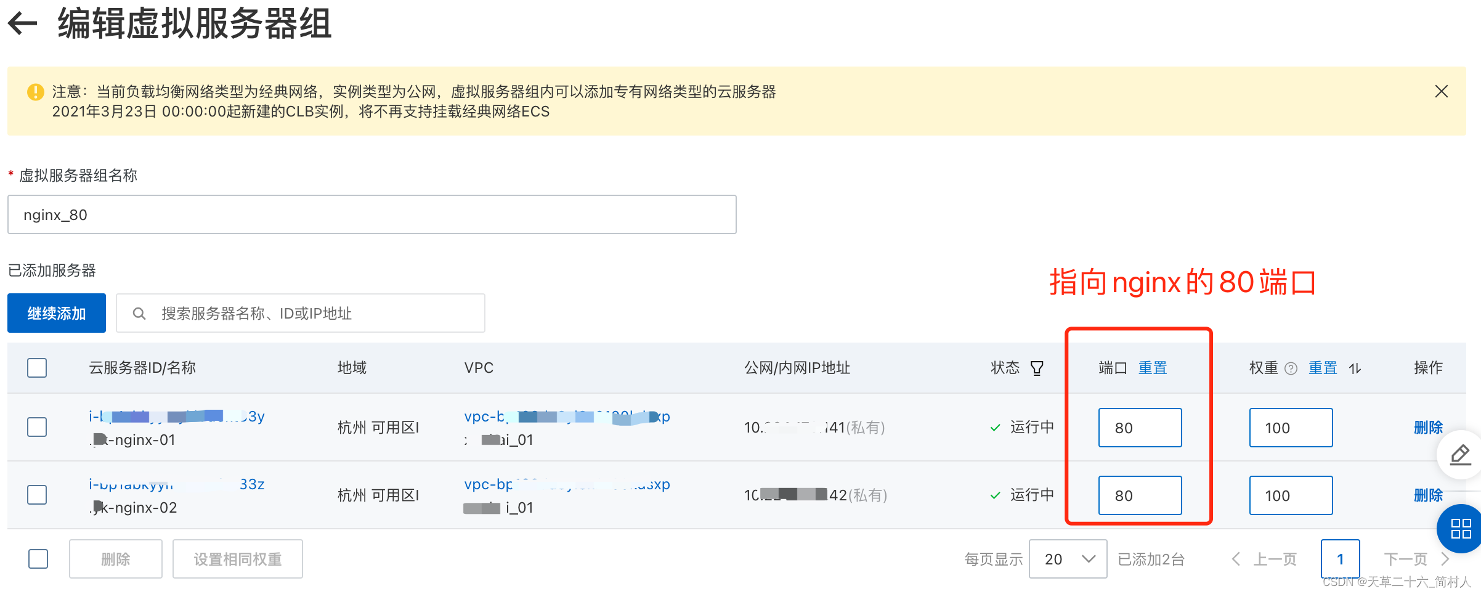Go to previous page 上一页
The width and height of the screenshot is (1481, 594).
click(x=1264, y=559)
